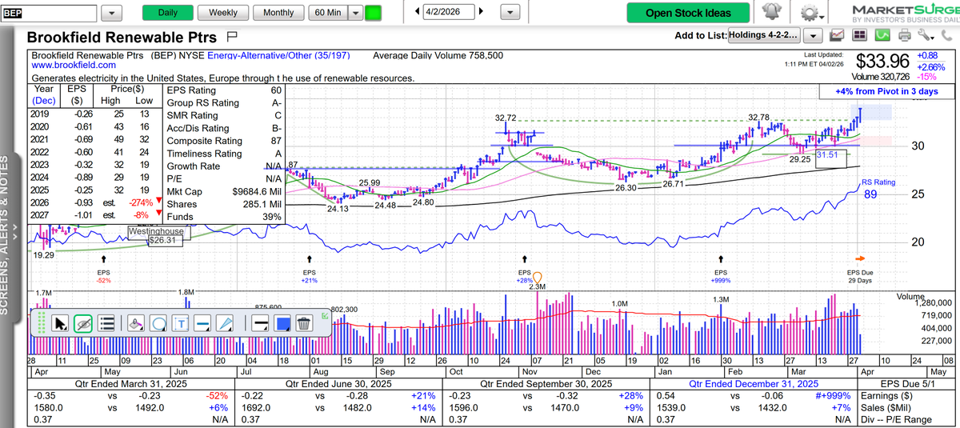Expand the intraday interval dropdown arrow
Screen dimensions: 960x428
click(356, 13)
